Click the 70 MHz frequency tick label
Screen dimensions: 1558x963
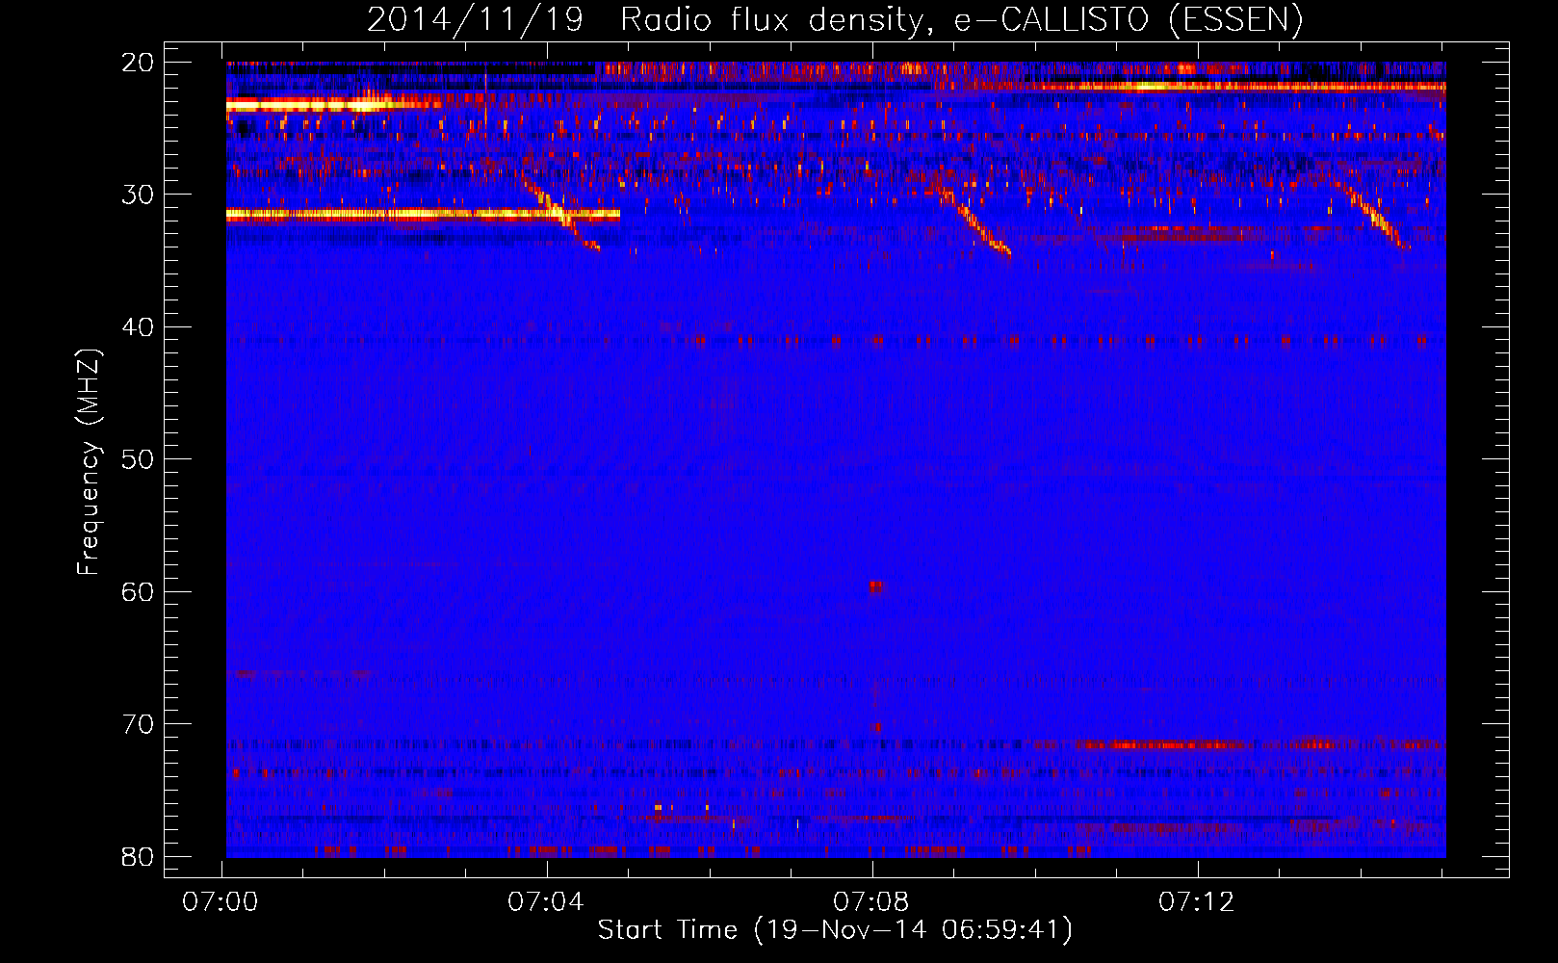pyautogui.click(x=138, y=724)
